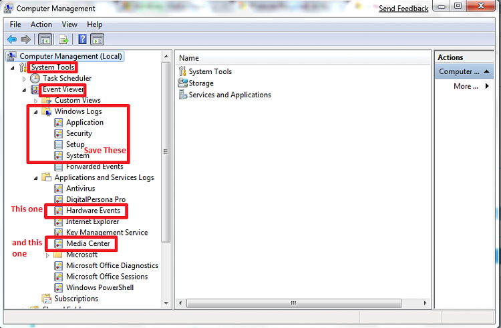Select Microsoft Office Diagnostics log

[112, 265]
